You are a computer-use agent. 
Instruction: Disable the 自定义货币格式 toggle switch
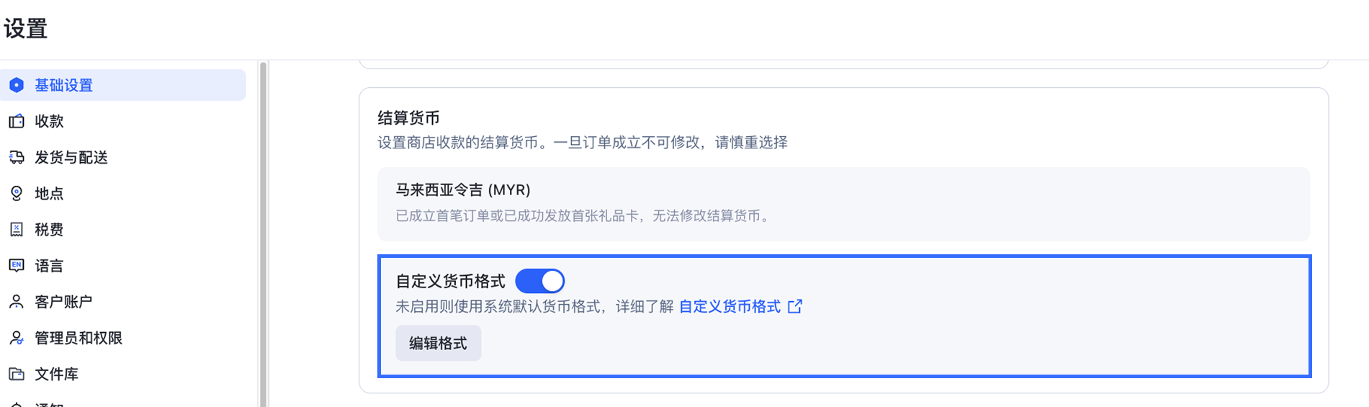[540, 281]
